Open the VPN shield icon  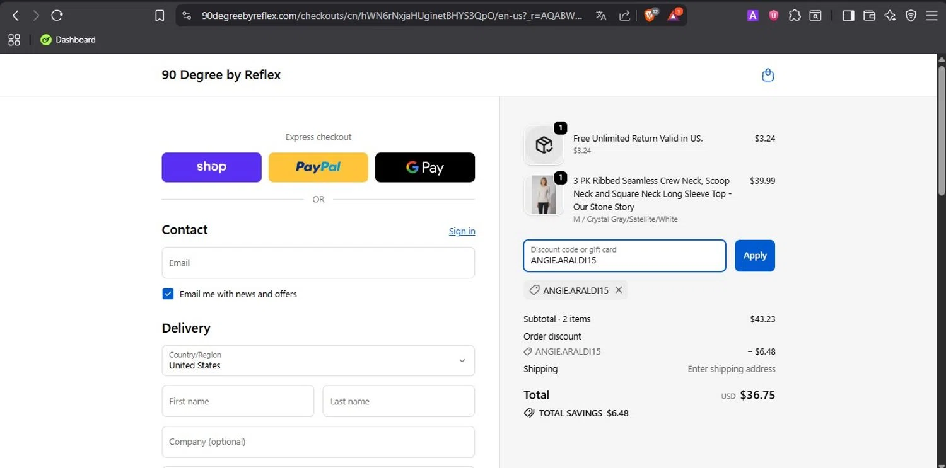(x=911, y=16)
